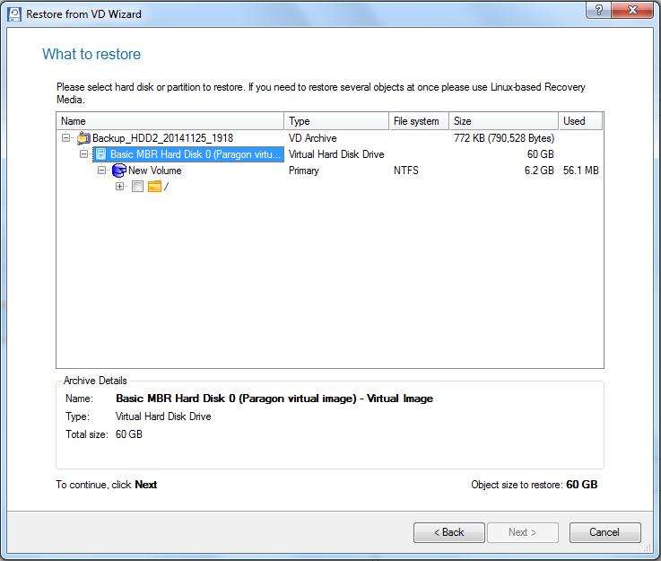Click the root folder icon

pyautogui.click(x=154, y=187)
